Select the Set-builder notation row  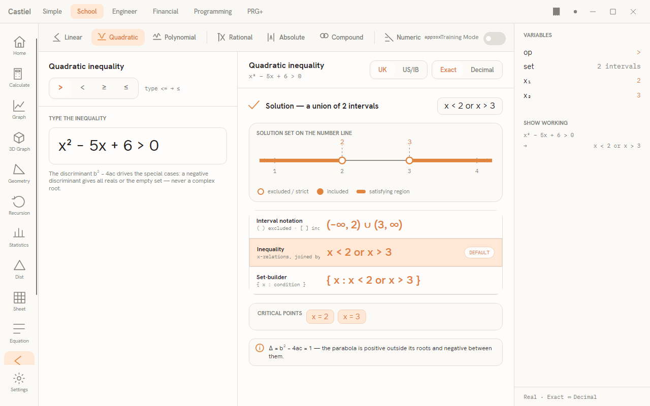(376, 280)
